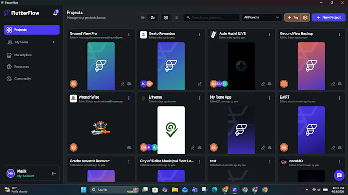Edit My Reno App pencil icon
This screenshot has width=348, height=195.
tap(263, 148)
